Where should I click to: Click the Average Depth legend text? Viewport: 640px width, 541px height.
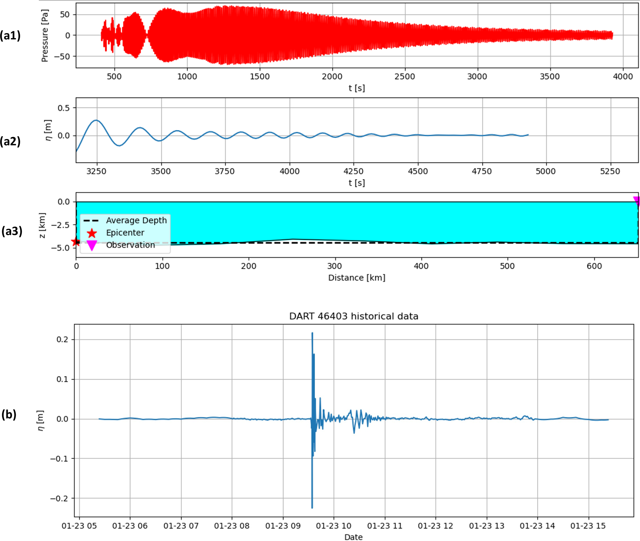(x=136, y=220)
